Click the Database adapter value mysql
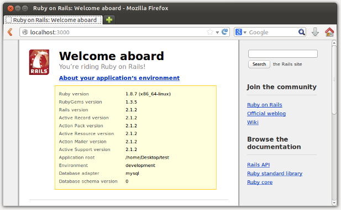 (132, 174)
